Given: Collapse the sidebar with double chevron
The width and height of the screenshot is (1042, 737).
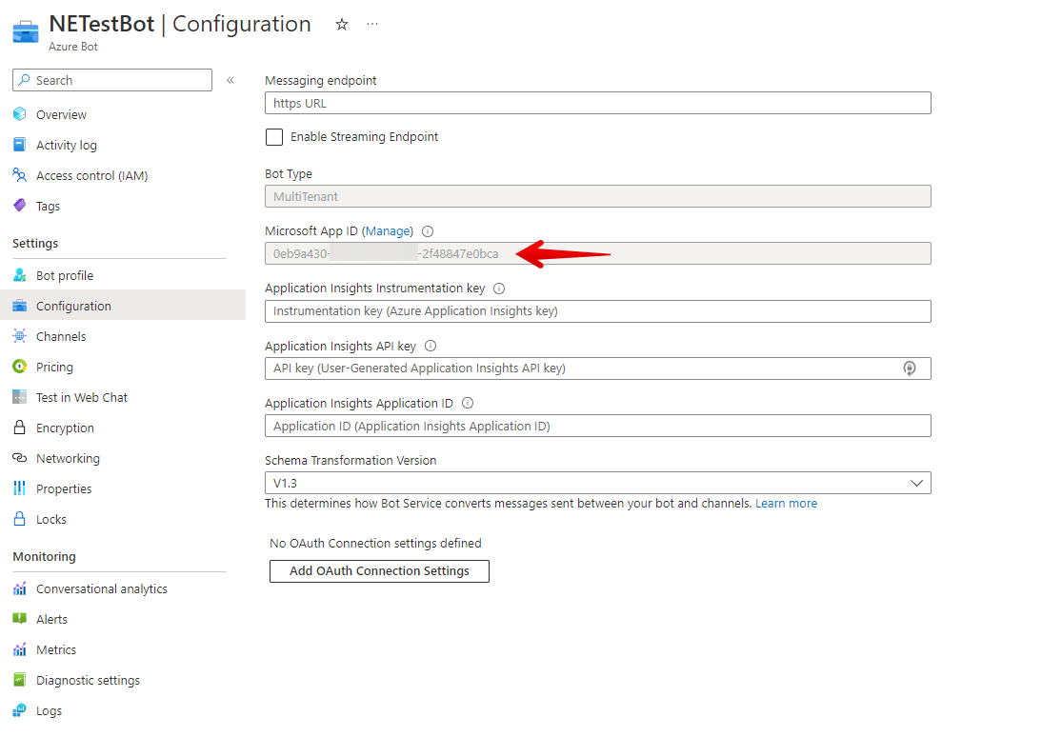Looking at the screenshot, I should click(x=230, y=80).
